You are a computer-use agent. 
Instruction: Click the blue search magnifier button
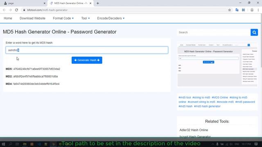point(254,32)
